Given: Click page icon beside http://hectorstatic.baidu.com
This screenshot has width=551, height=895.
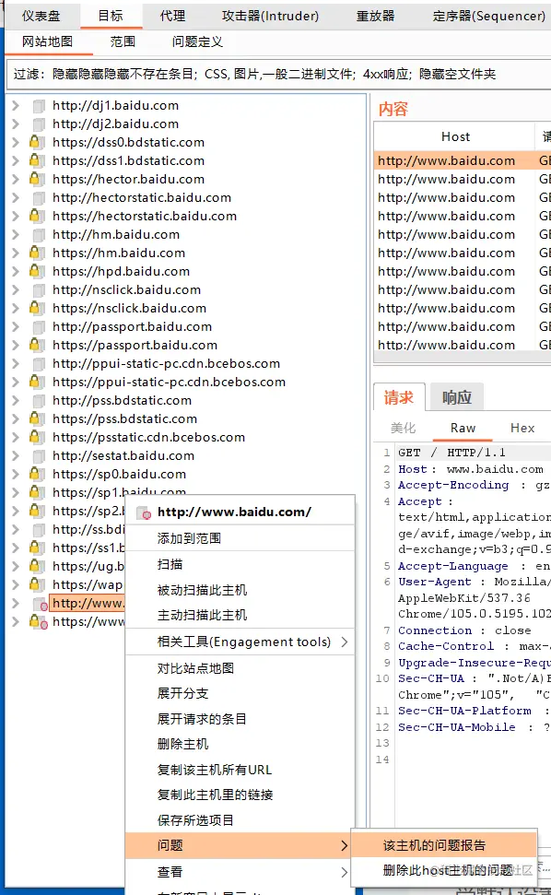Looking at the screenshot, I should (38, 197).
